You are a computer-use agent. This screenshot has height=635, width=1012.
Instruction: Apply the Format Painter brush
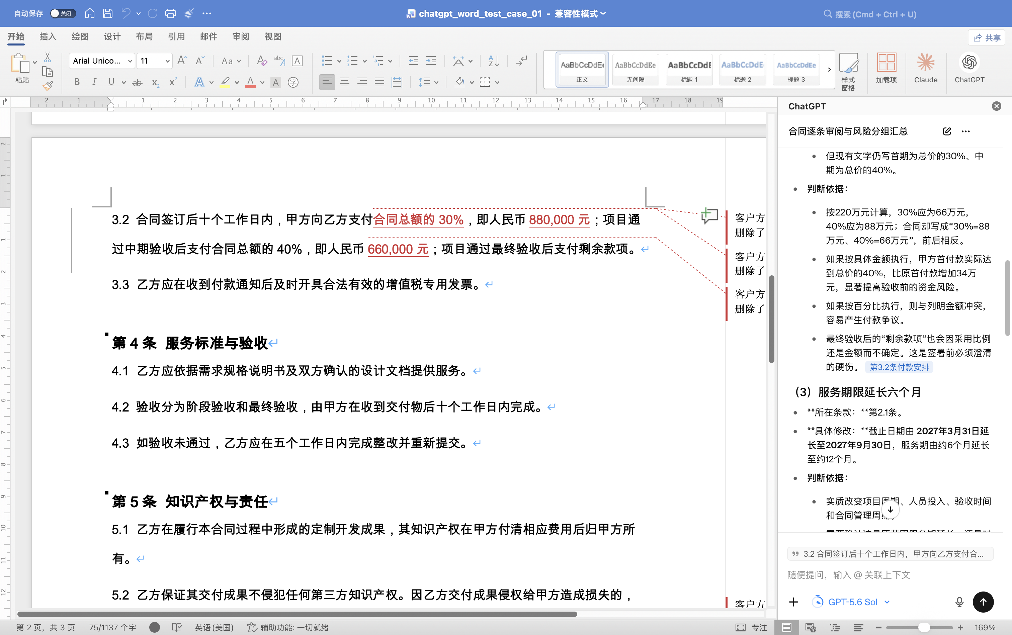pyautogui.click(x=48, y=86)
